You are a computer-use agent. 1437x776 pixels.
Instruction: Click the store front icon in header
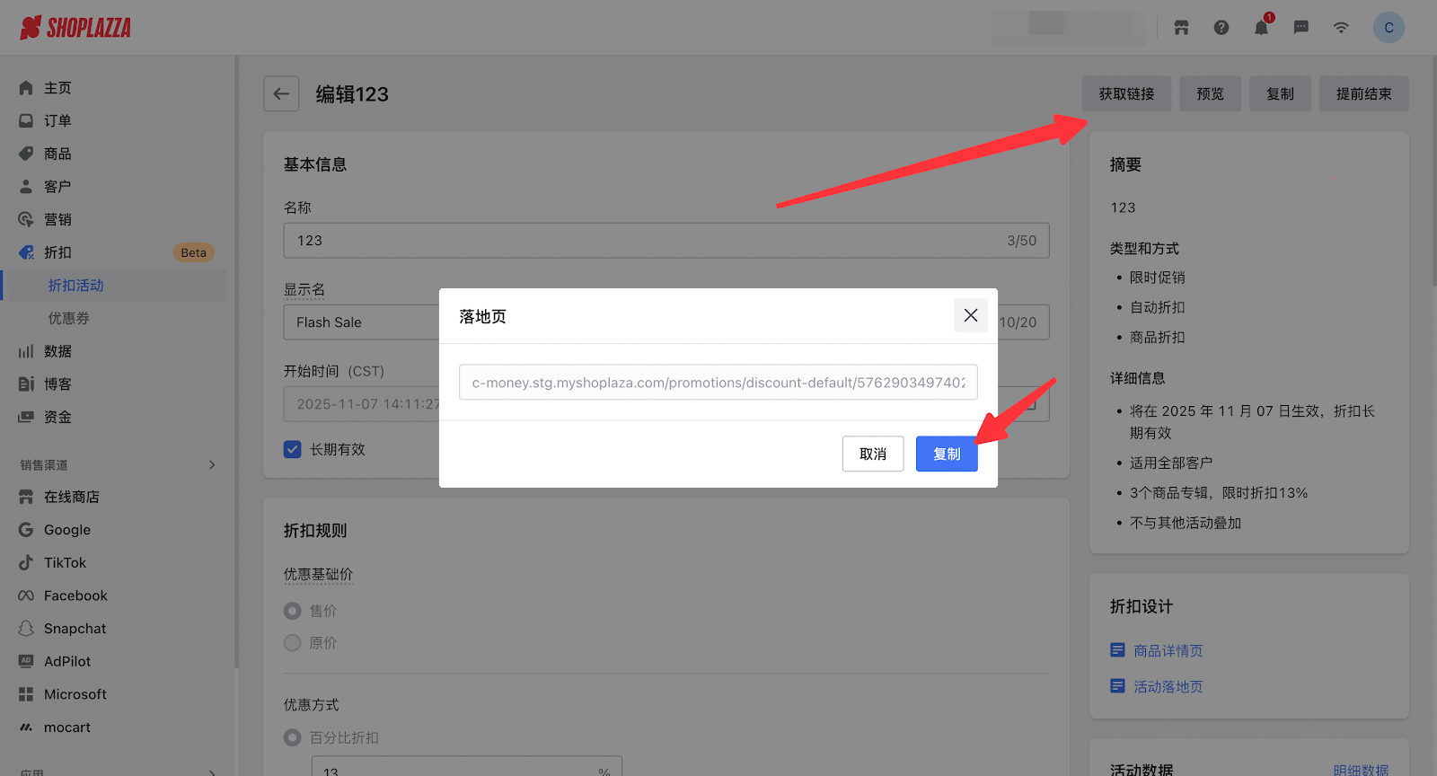(1181, 28)
